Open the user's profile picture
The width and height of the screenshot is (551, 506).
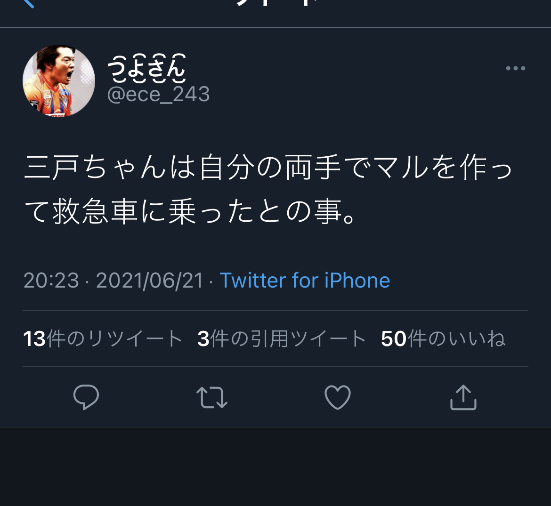(59, 81)
